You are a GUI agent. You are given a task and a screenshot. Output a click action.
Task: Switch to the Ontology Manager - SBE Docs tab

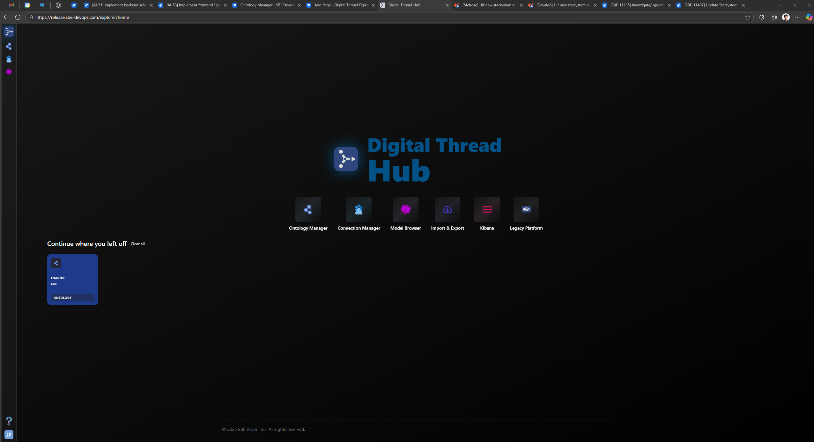267,5
